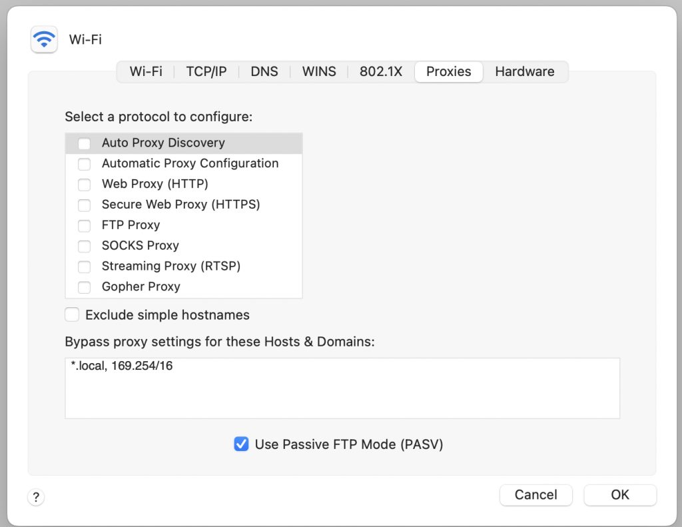Tick the Secure Web Proxy (HTTPS) checkbox
This screenshot has height=527, width=682.
[x=85, y=205]
